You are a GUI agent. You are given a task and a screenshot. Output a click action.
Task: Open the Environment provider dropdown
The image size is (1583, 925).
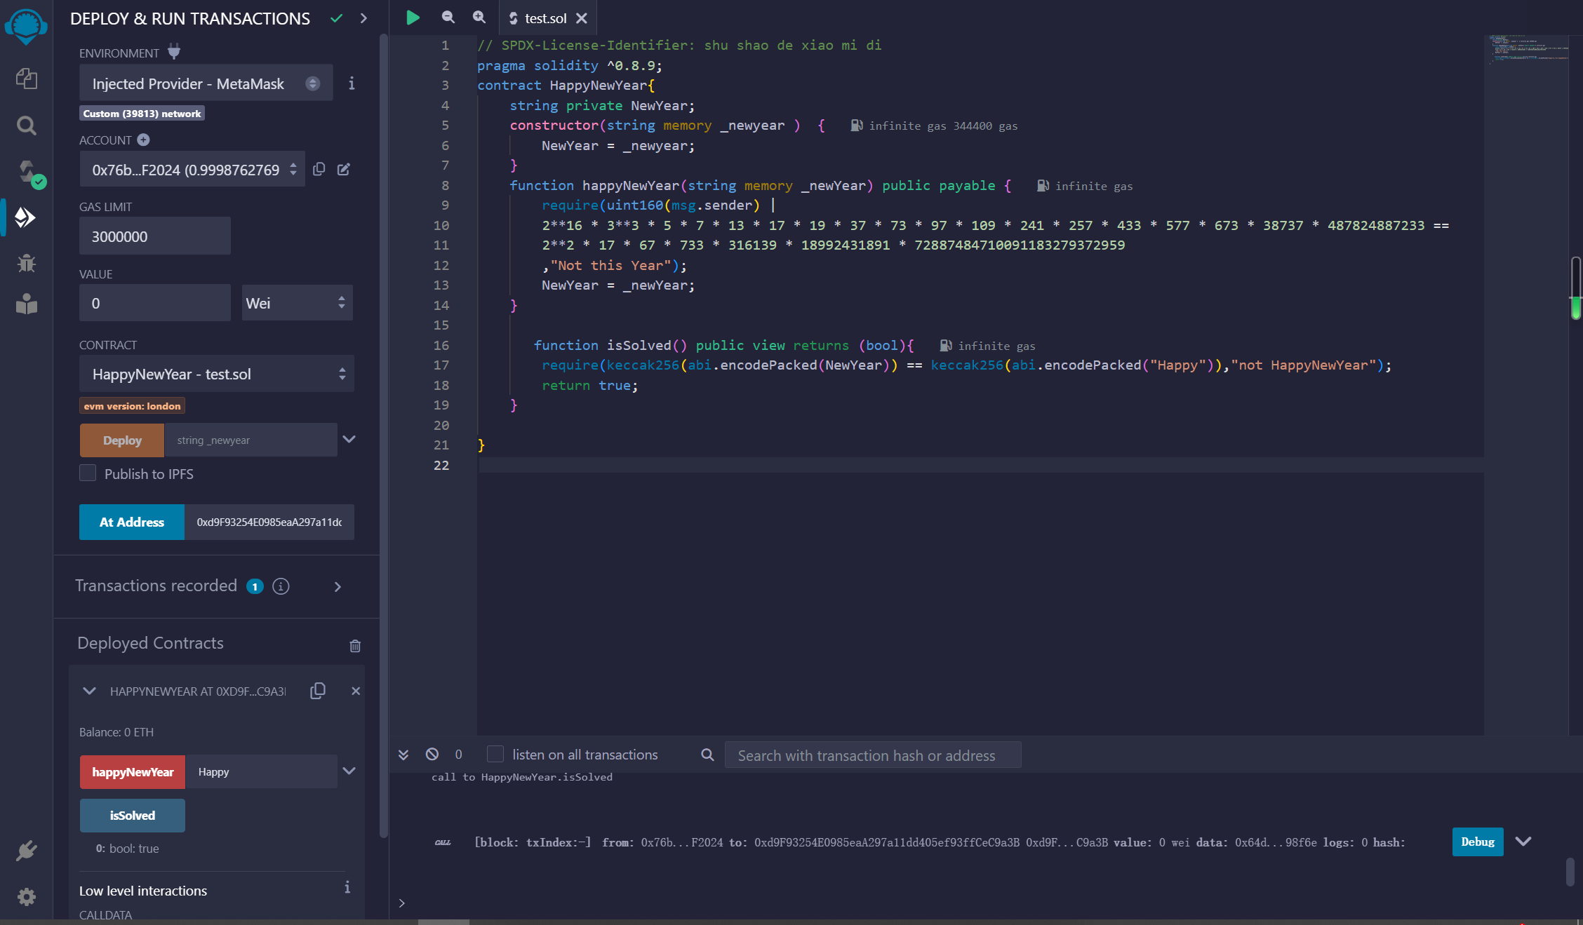(x=206, y=83)
